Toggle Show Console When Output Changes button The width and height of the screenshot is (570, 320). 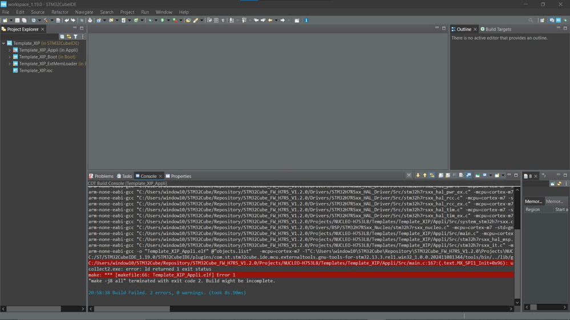468,175
